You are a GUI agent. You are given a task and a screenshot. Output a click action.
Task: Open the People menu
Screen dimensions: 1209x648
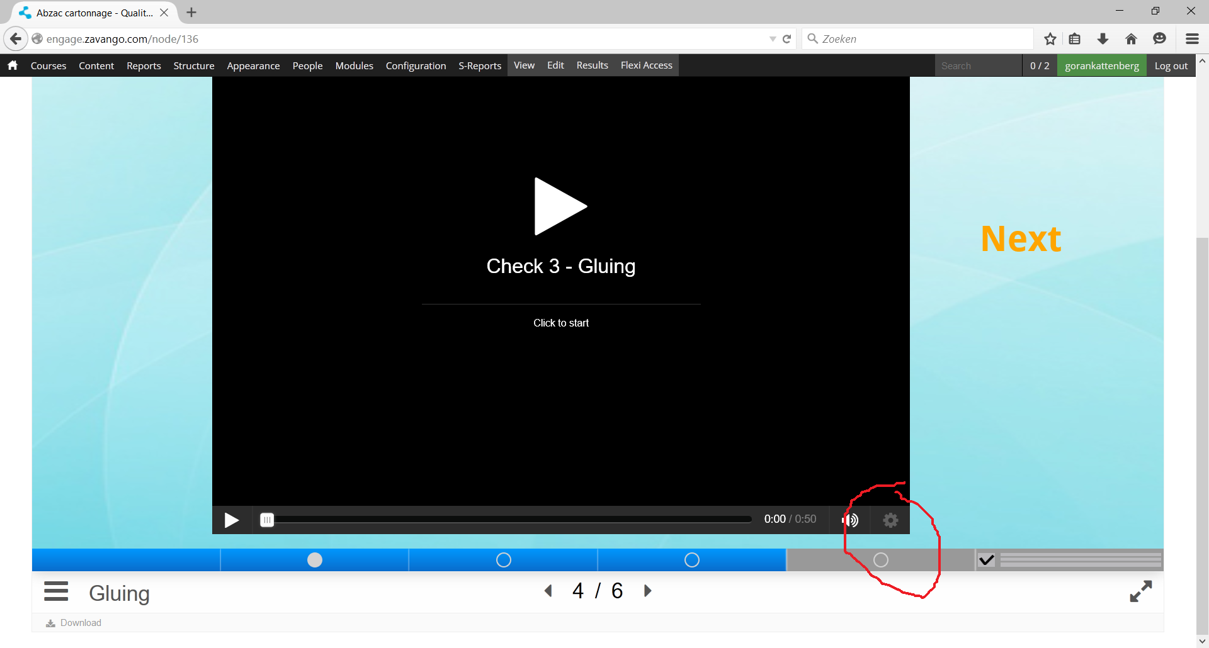click(307, 65)
